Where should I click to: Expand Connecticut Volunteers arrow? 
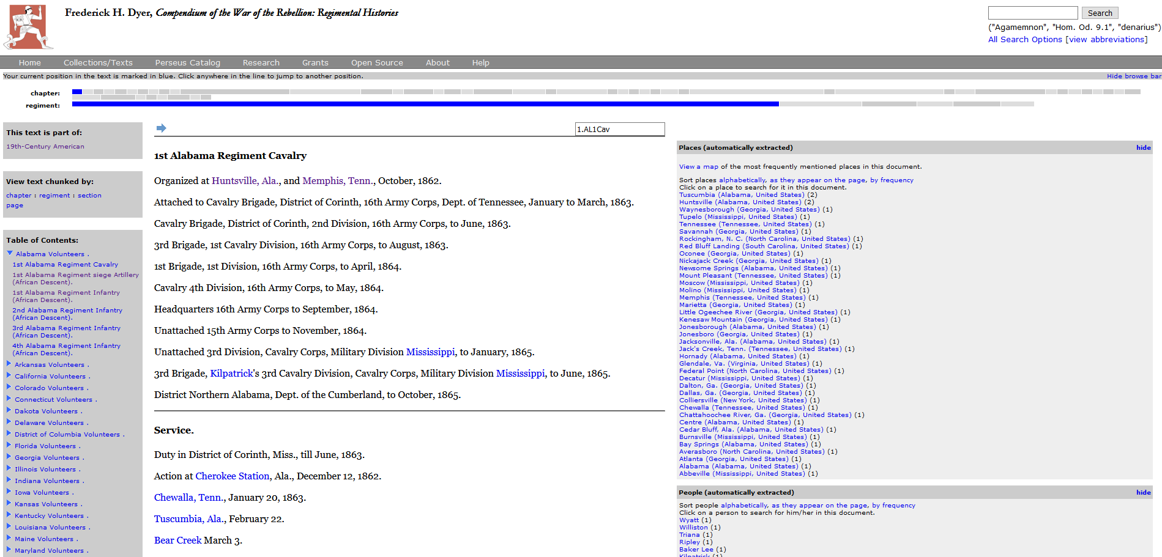click(x=9, y=399)
